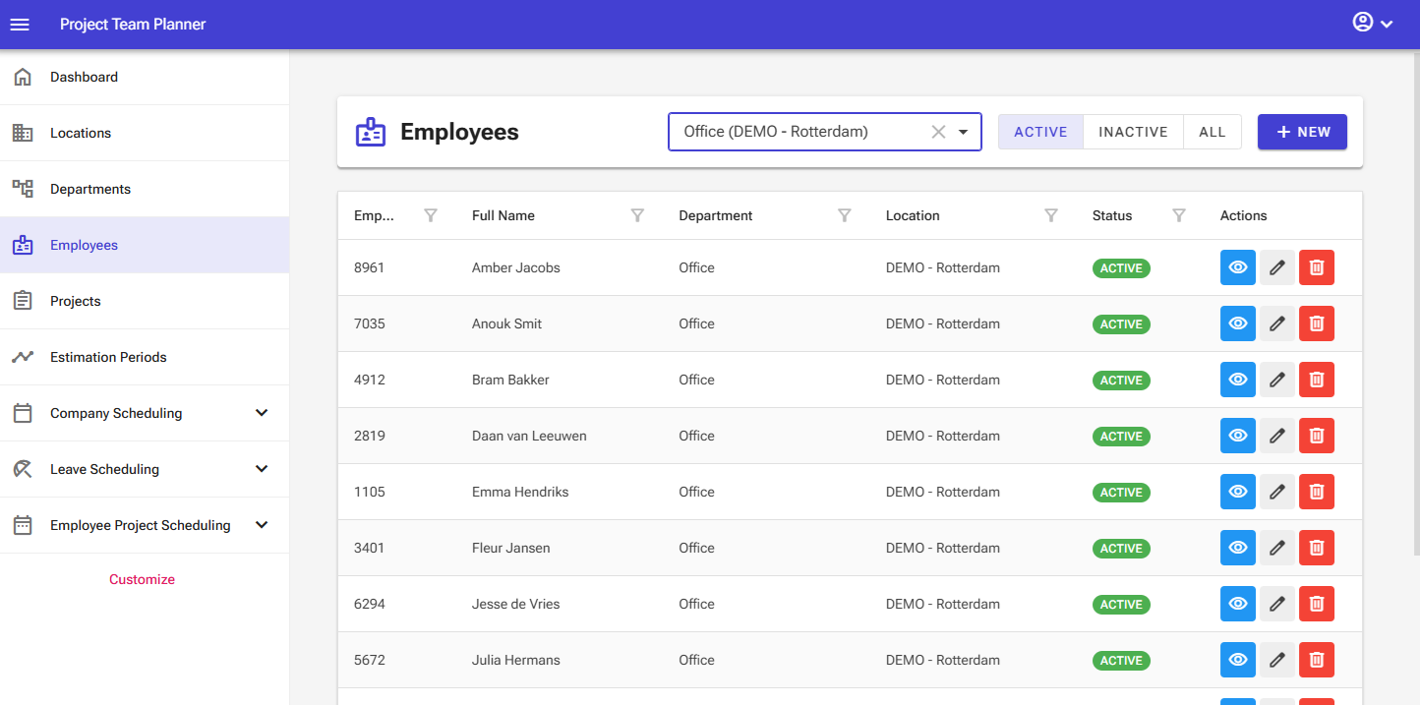Click the Project Team Planner title
Viewport: 1420px width, 705px height.
click(x=133, y=24)
